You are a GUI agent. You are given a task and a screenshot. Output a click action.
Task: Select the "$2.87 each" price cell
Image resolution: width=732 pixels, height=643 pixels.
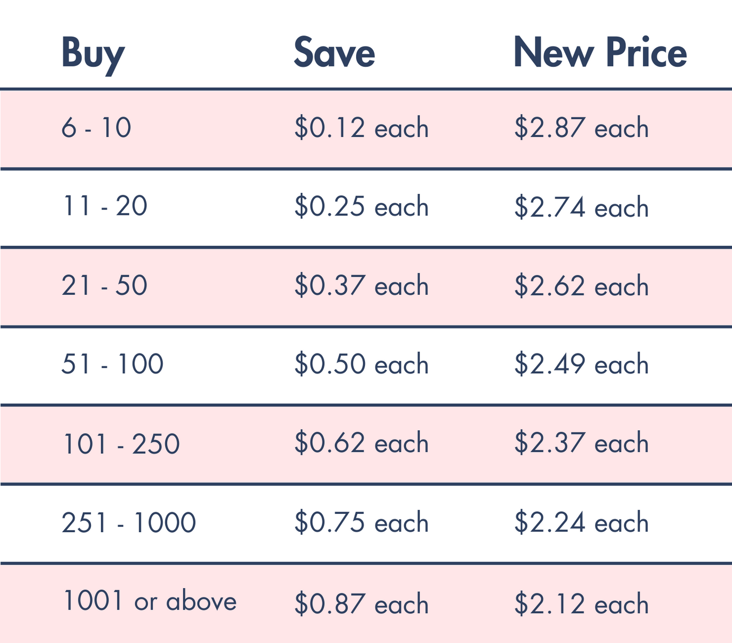(581, 128)
